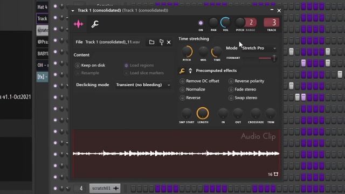345x194 pixels.
Task: Click the TIME knob
Action: coord(217,52)
